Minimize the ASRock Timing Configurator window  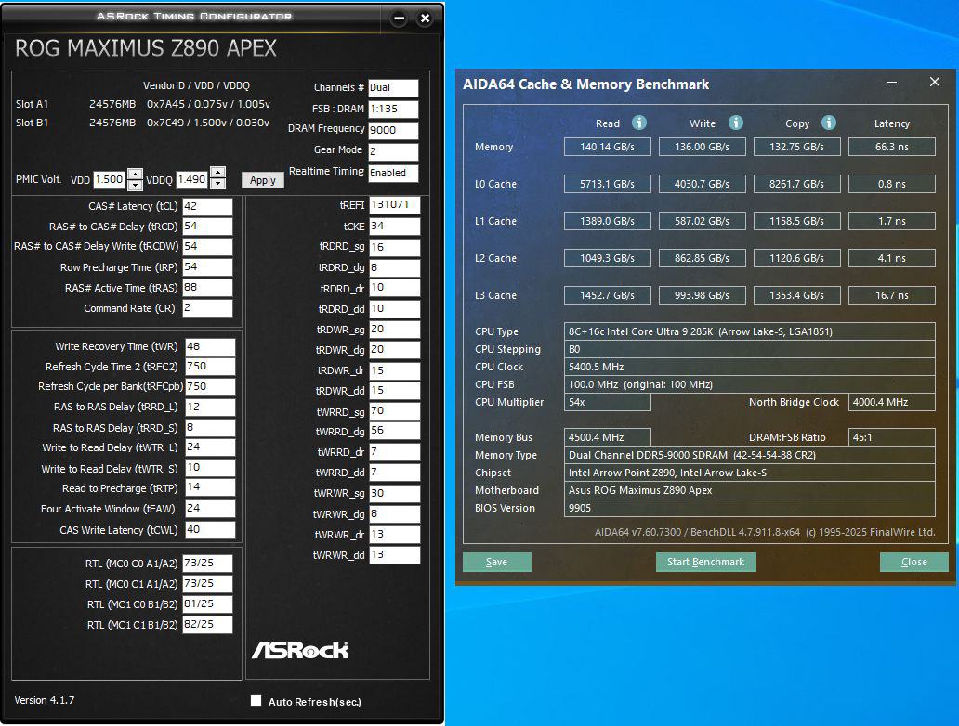tap(399, 19)
